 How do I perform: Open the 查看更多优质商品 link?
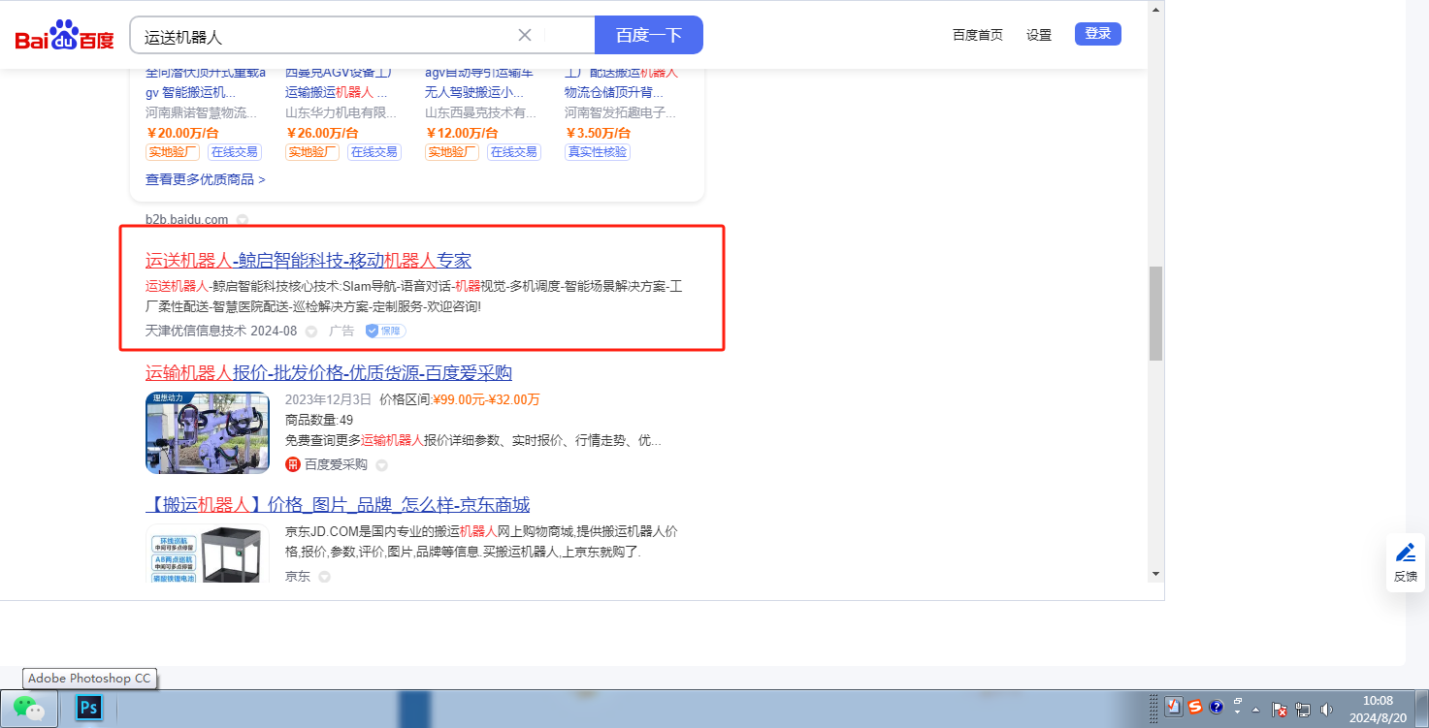pyautogui.click(x=205, y=179)
